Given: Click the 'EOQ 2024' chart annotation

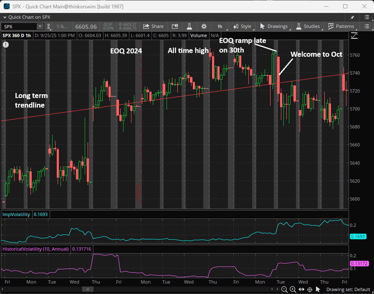Looking at the screenshot, I should coord(126,51).
